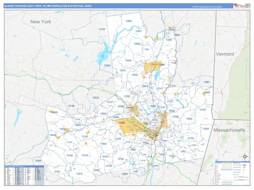Image resolution: width=254 pixels, height=190 pixels.
Task: Click ZIP code label 12093
Action: pyautogui.click(x=38, y=161)
